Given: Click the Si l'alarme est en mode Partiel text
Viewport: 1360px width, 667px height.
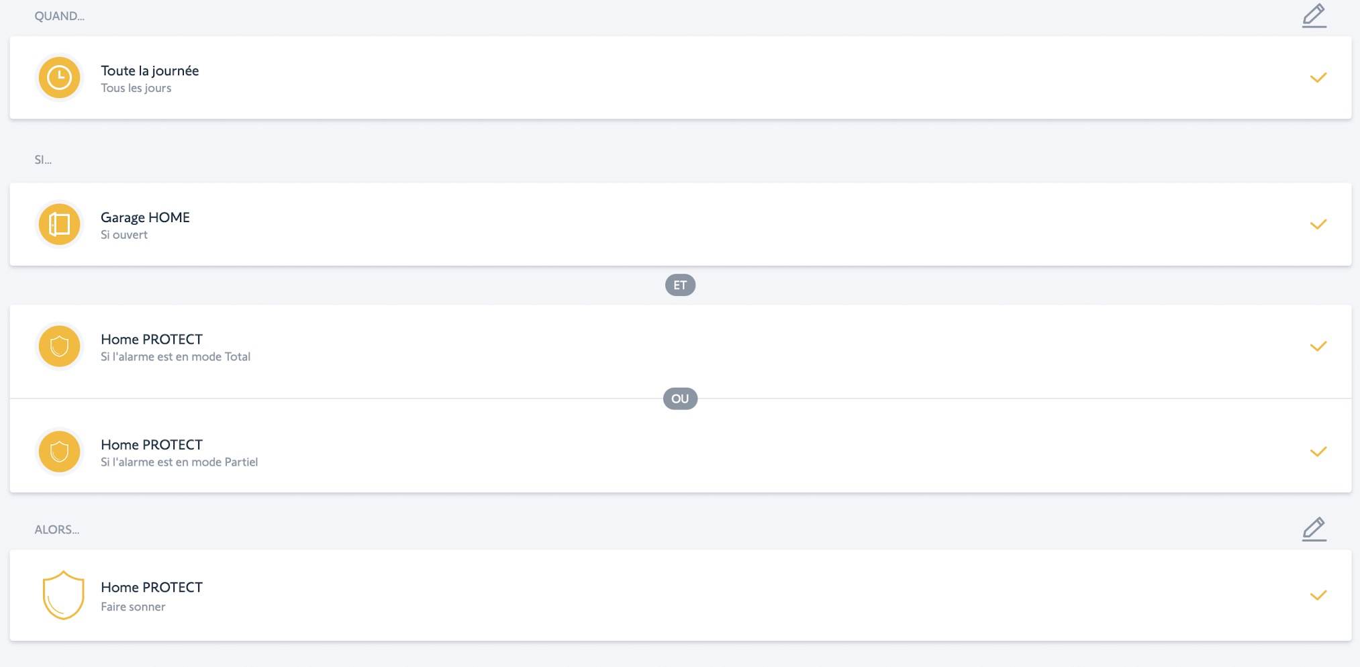Looking at the screenshot, I should 179,462.
